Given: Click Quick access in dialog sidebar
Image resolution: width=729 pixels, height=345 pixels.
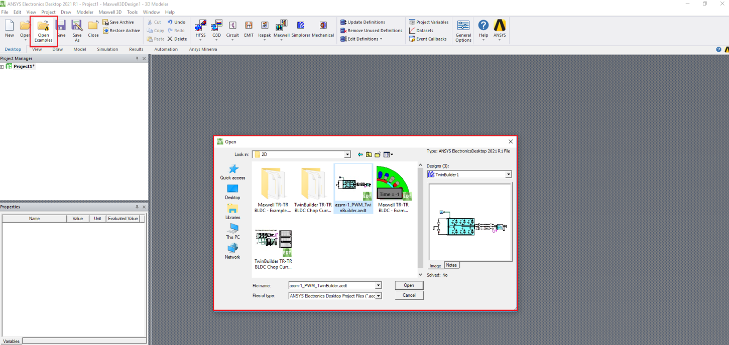Looking at the screenshot, I should pyautogui.click(x=232, y=172).
